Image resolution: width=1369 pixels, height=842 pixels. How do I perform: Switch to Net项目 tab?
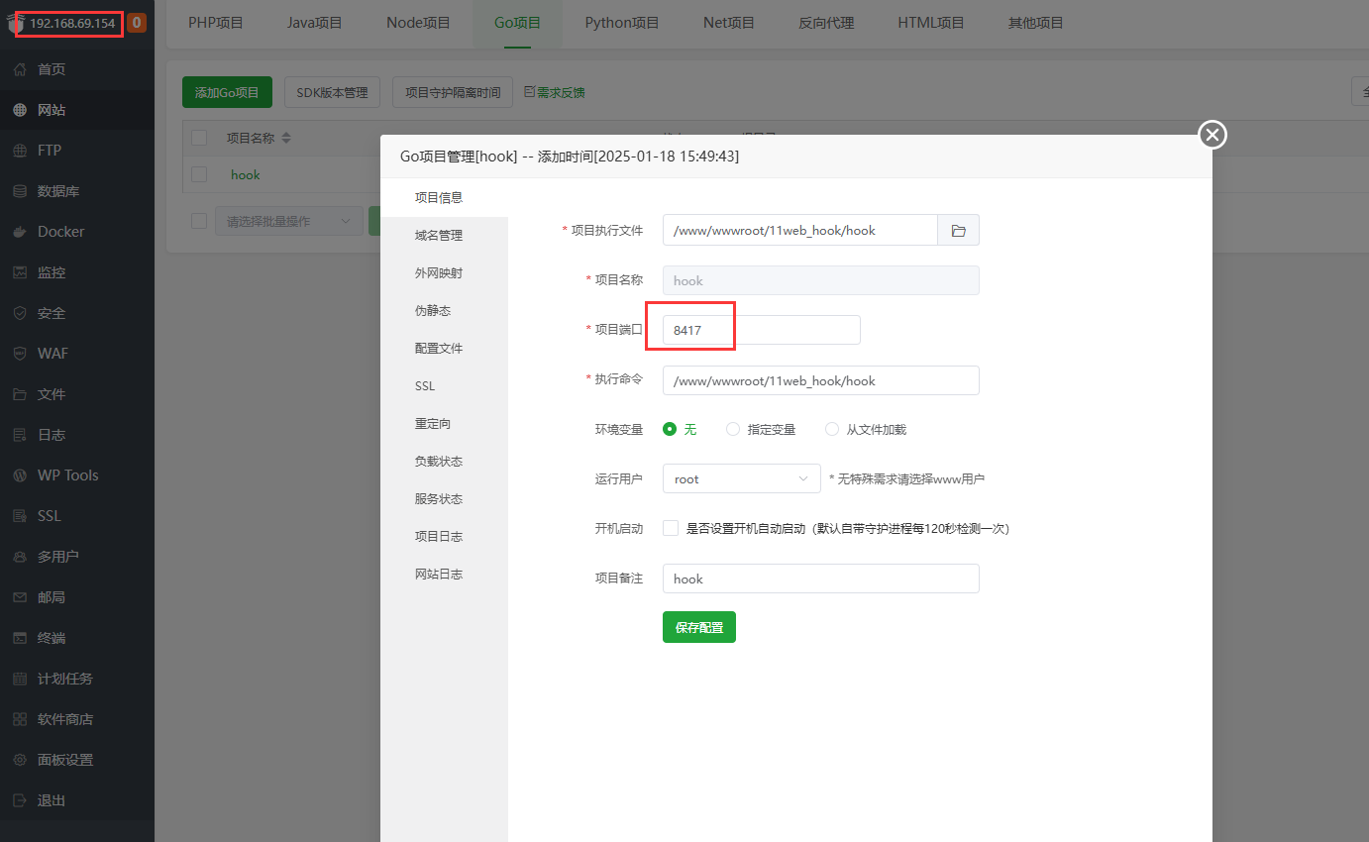pos(729,22)
